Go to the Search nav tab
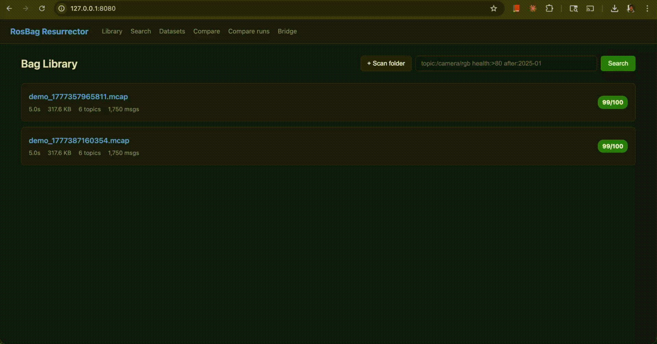657x344 pixels. tap(141, 31)
